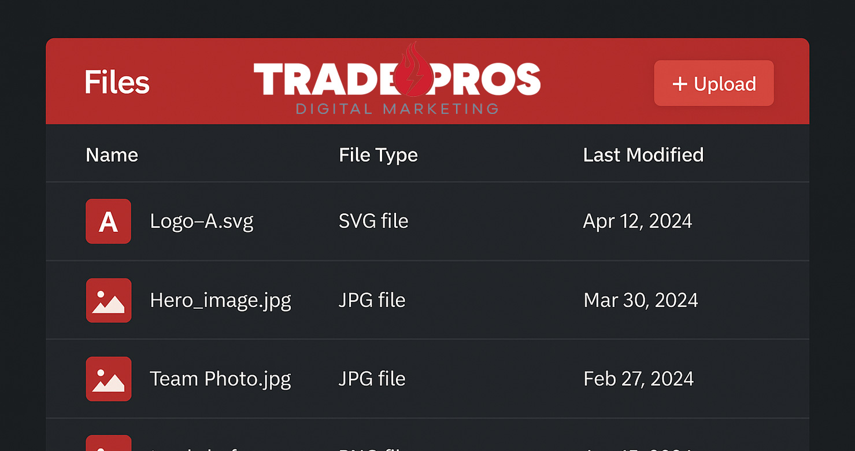Sort by the File Type column header

tap(378, 155)
